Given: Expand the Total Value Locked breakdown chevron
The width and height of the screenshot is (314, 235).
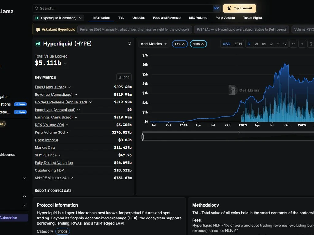Looking at the screenshot, I should pyautogui.click(x=65, y=63).
